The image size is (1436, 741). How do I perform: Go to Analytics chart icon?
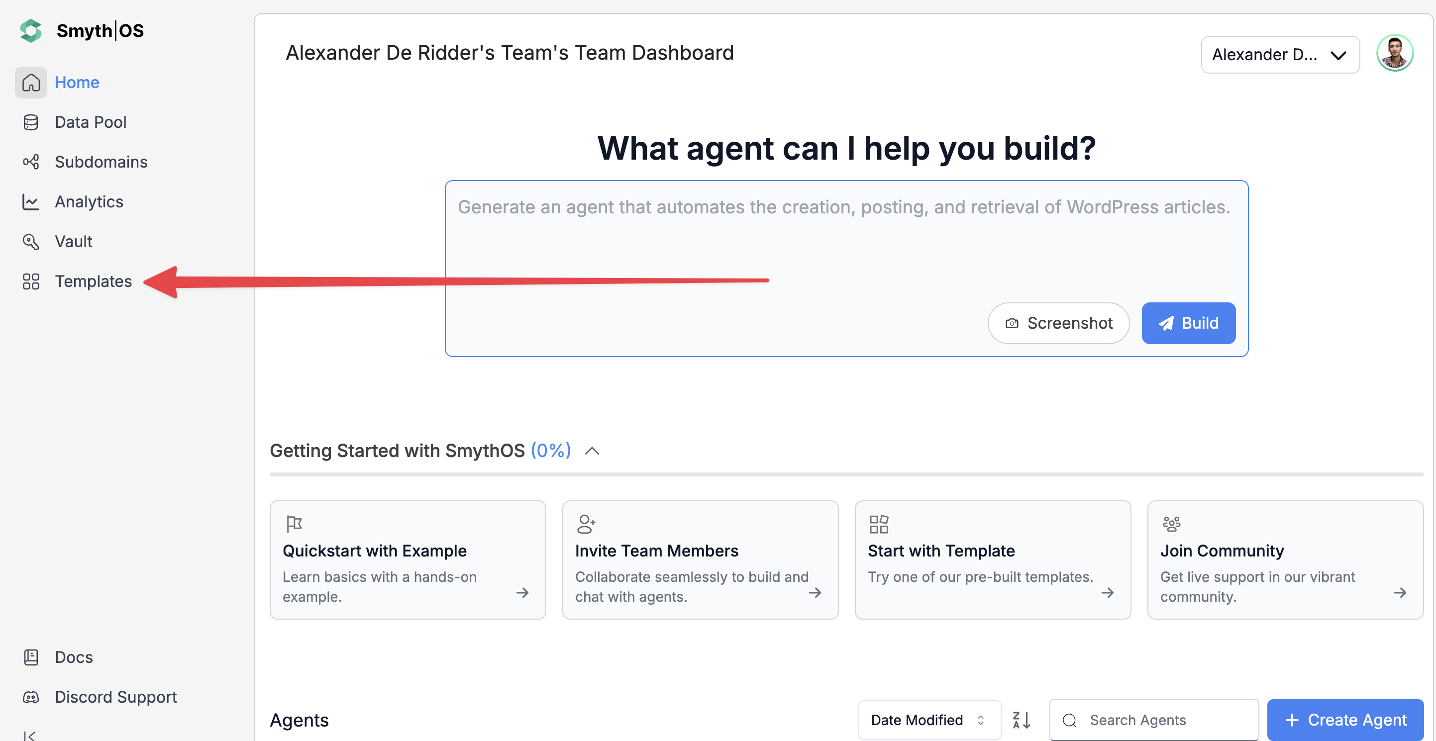pos(31,202)
